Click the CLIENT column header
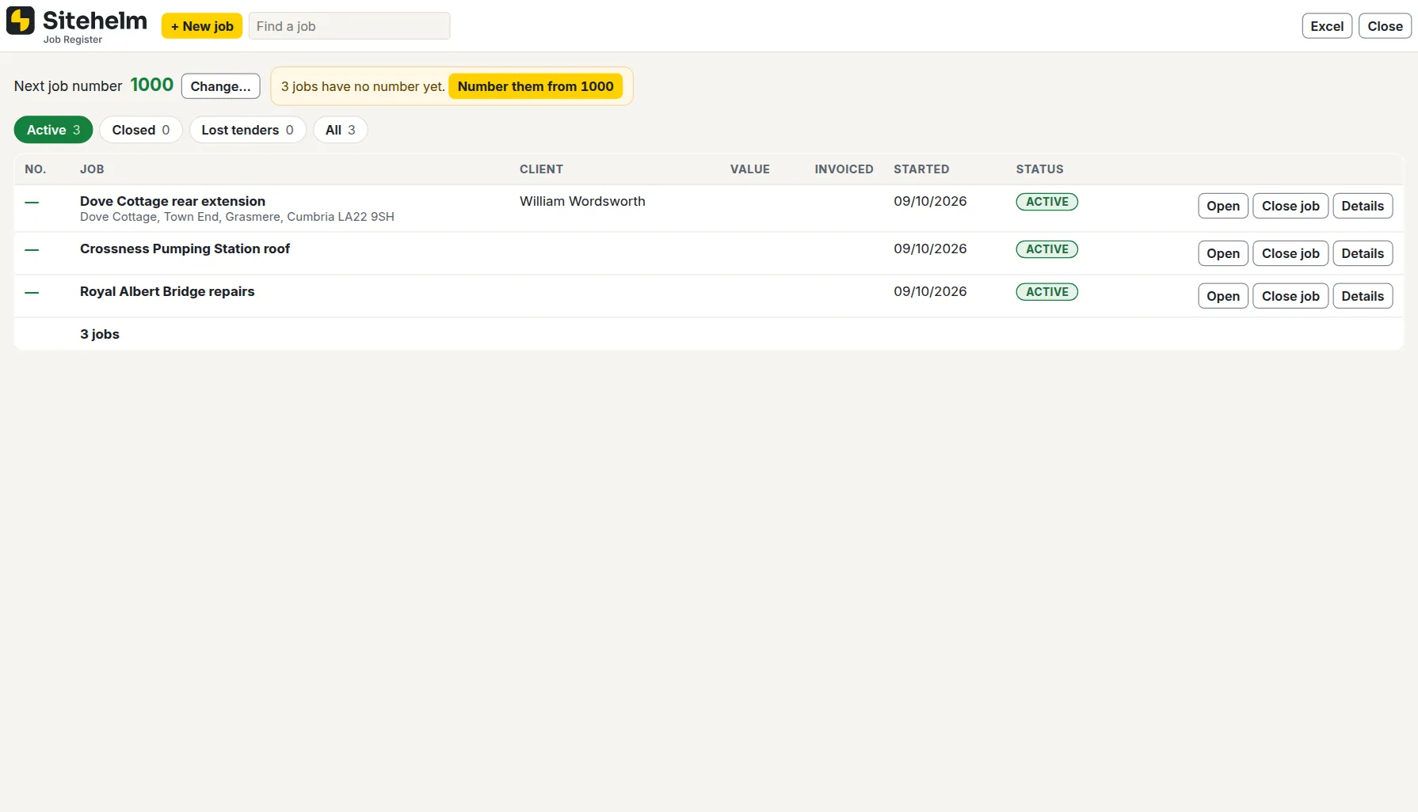Image resolution: width=1418 pixels, height=812 pixels. (541, 169)
